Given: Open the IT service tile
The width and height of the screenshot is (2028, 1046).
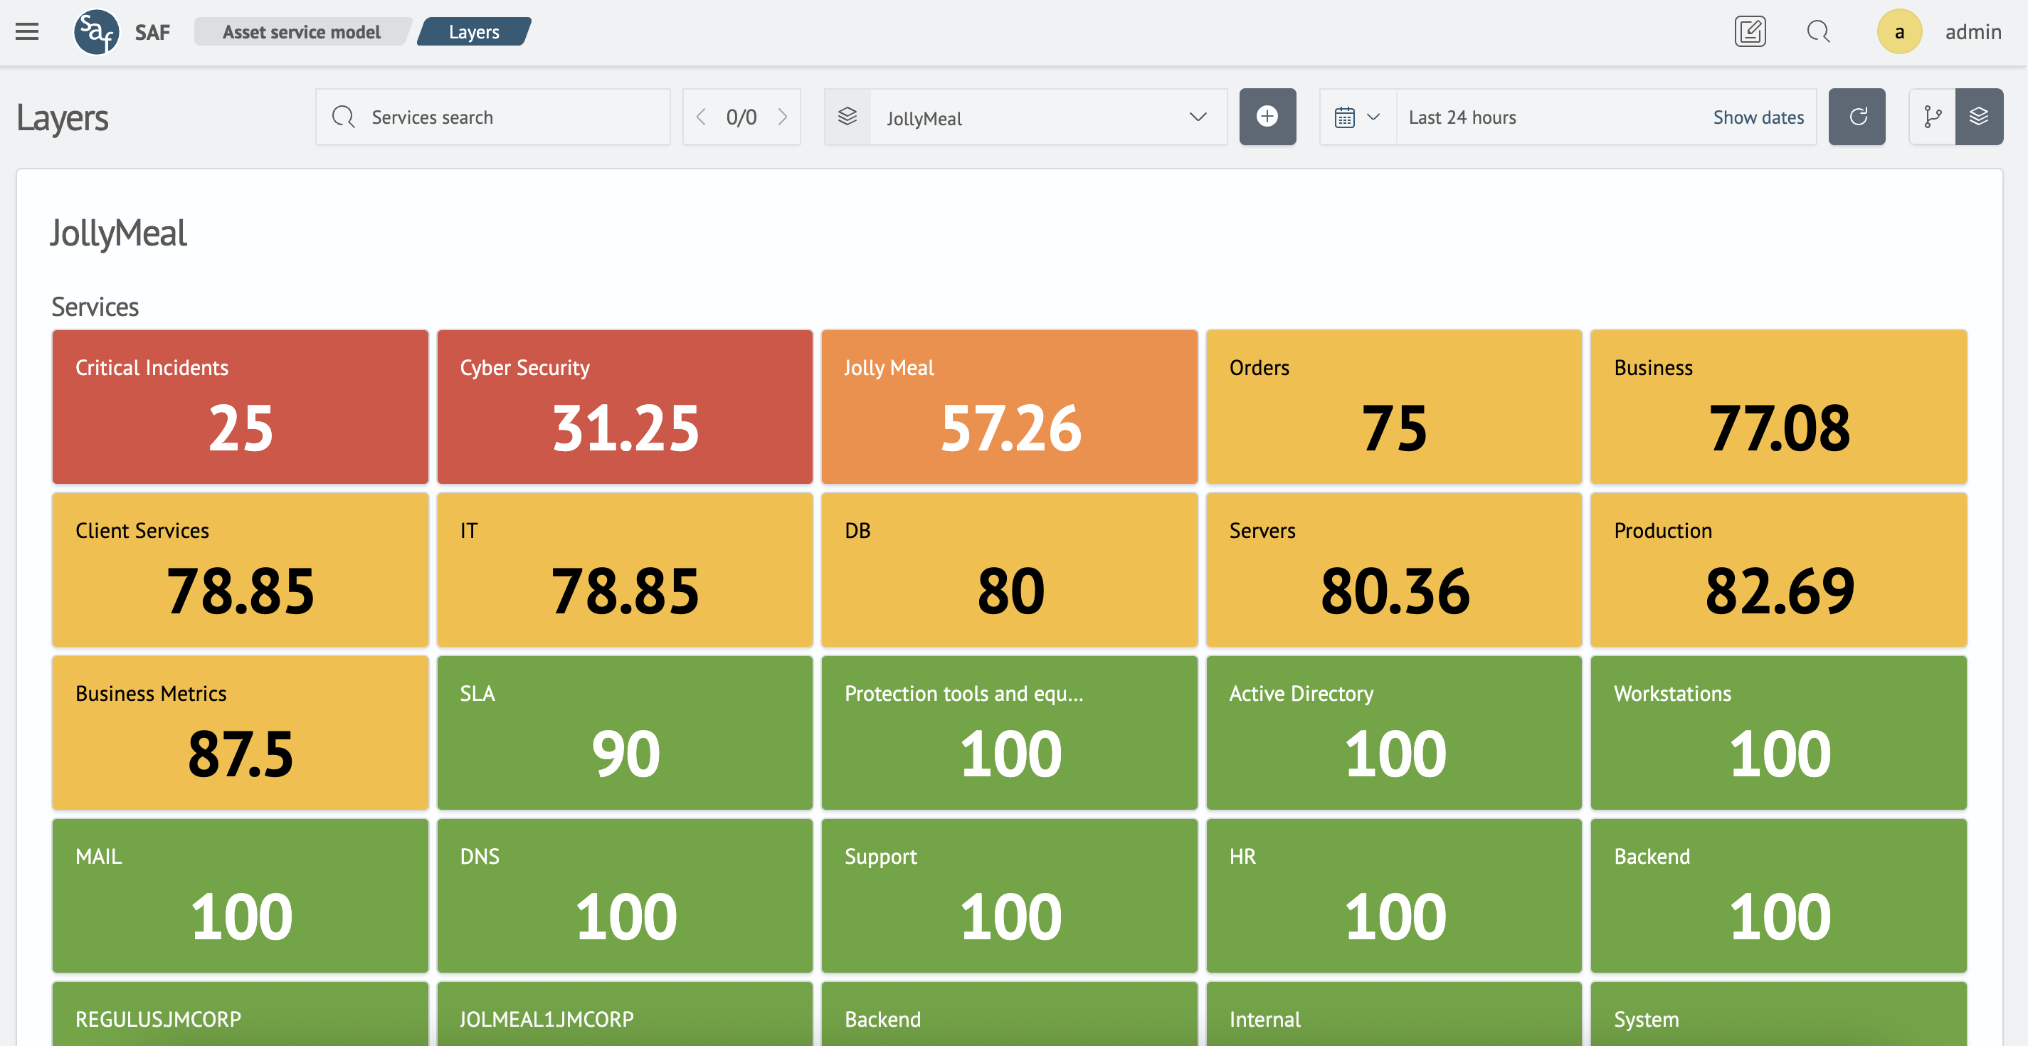Looking at the screenshot, I should tap(624, 569).
